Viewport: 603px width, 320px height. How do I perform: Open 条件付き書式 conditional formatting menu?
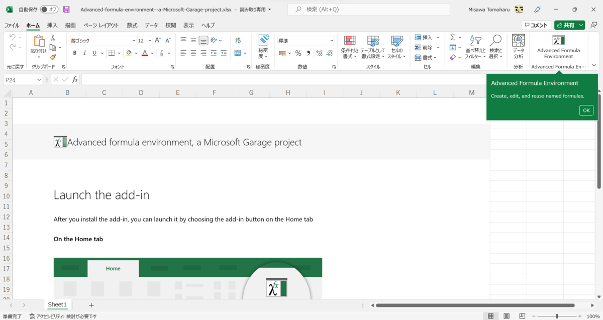tap(349, 47)
